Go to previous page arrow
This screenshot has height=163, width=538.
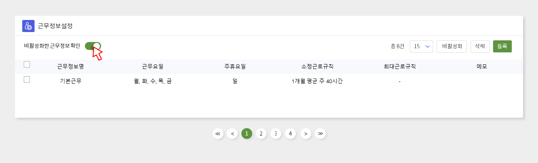tap(232, 133)
